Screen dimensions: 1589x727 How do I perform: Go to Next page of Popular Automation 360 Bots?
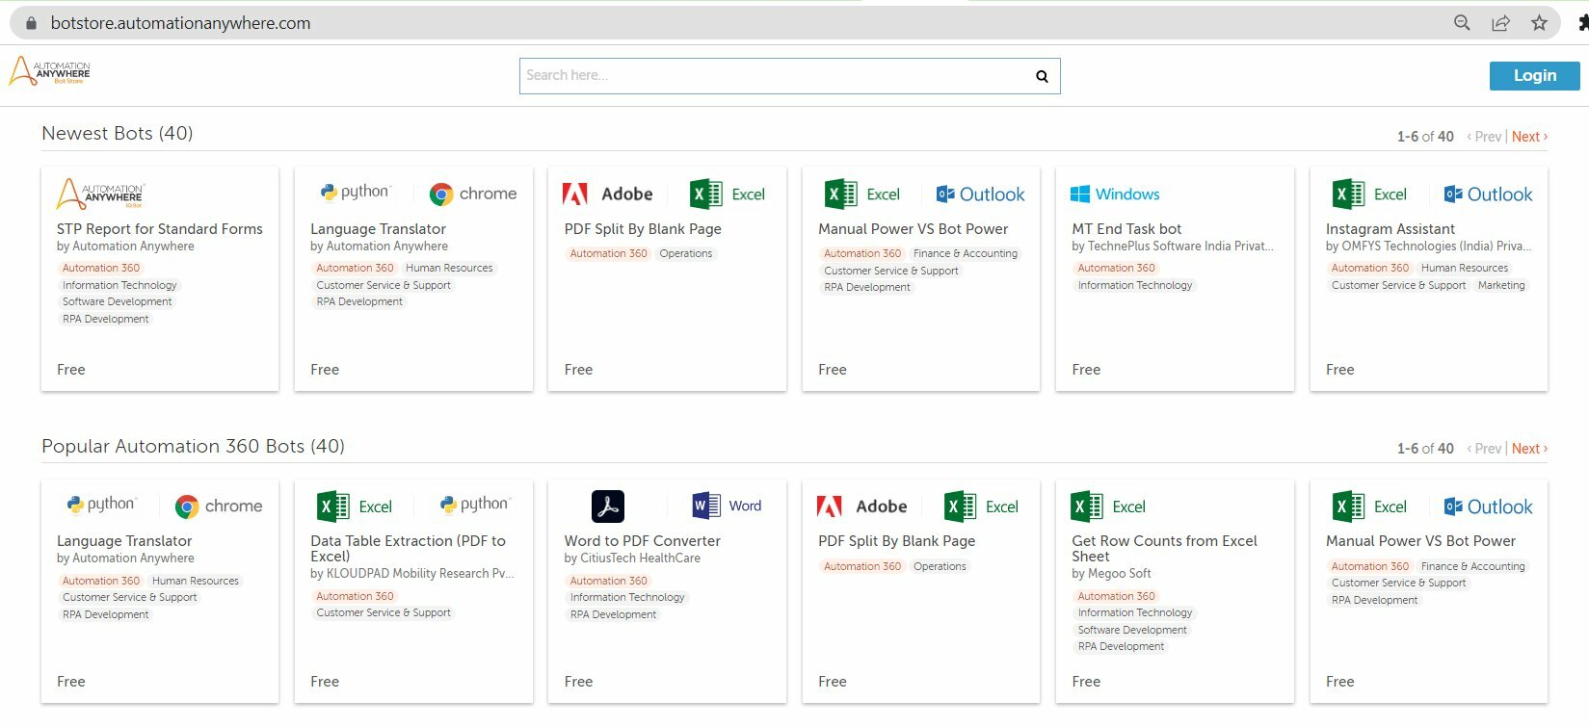[1529, 449]
